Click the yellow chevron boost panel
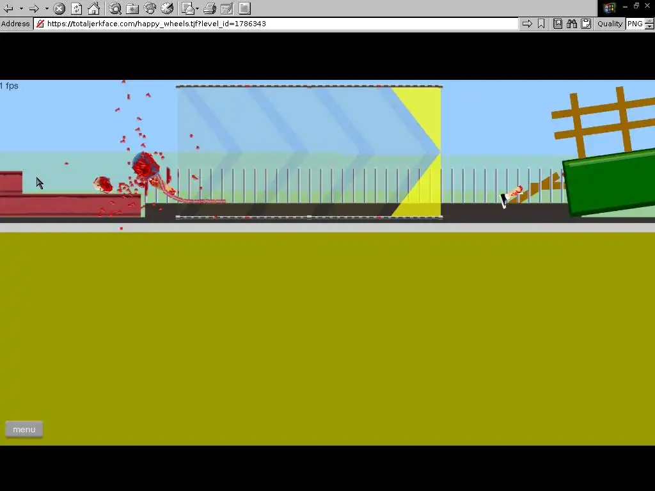Image resolution: width=655 pixels, height=491 pixels. pyautogui.click(x=309, y=152)
